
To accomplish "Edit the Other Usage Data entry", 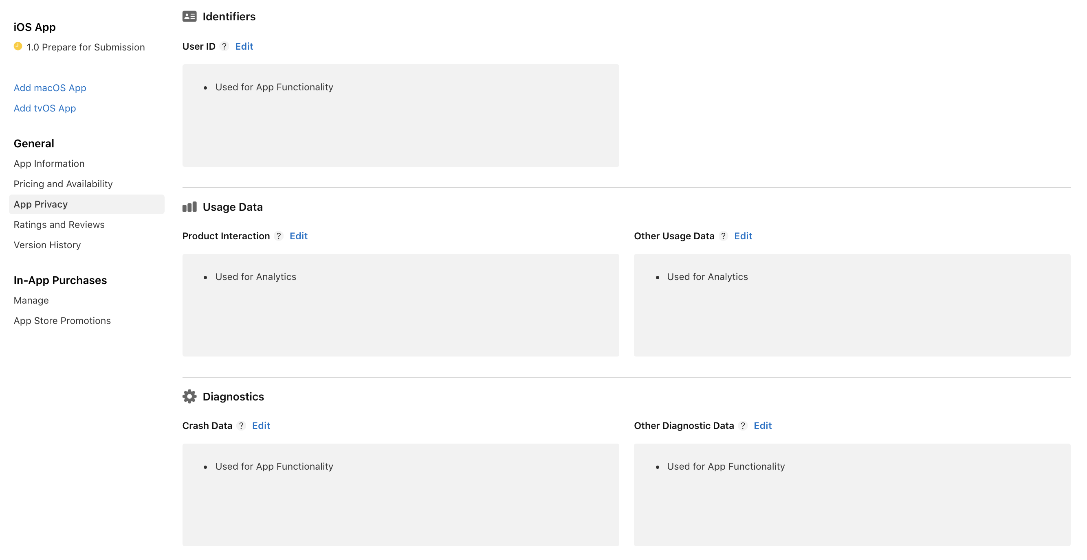I will click(x=743, y=236).
